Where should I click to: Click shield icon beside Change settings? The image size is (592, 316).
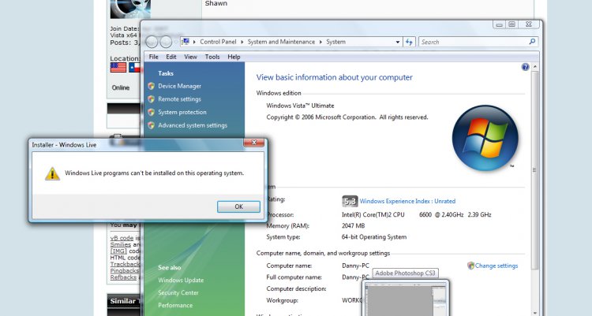(470, 266)
